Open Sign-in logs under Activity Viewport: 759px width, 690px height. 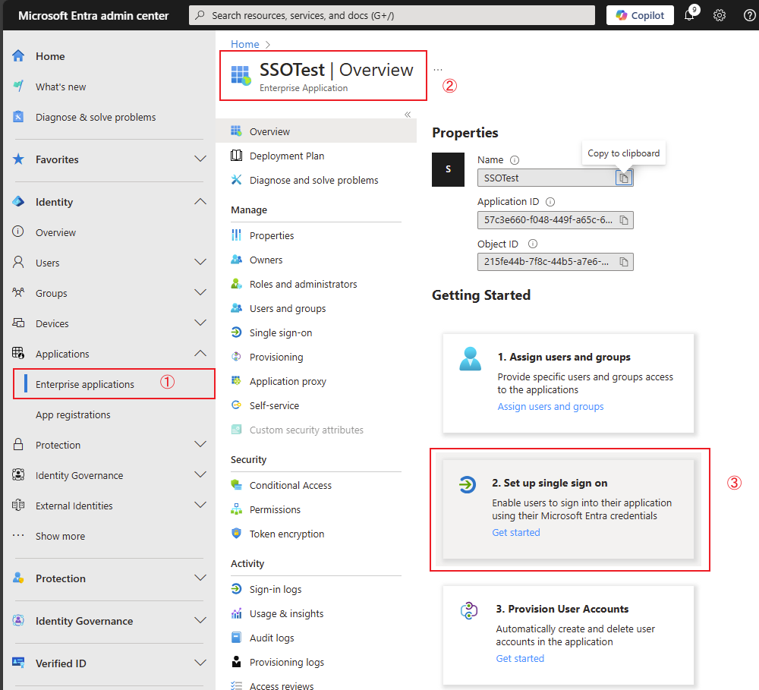(276, 589)
